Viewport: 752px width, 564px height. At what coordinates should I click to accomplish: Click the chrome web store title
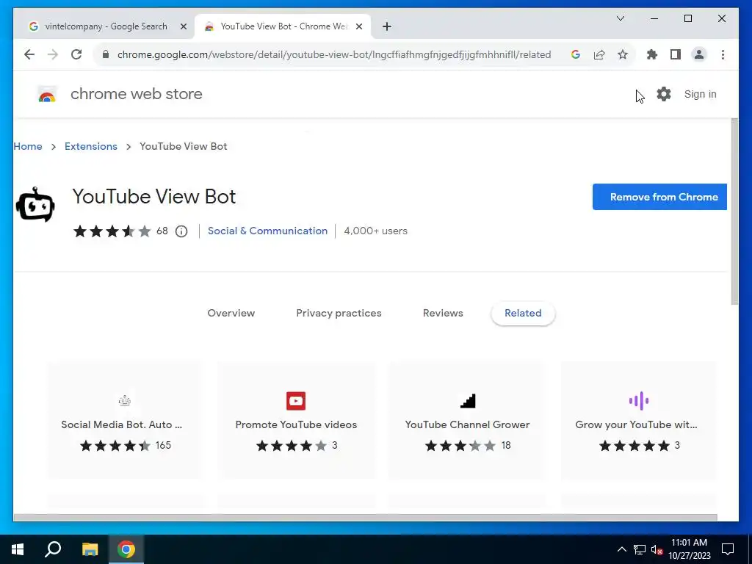click(x=136, y=94)
